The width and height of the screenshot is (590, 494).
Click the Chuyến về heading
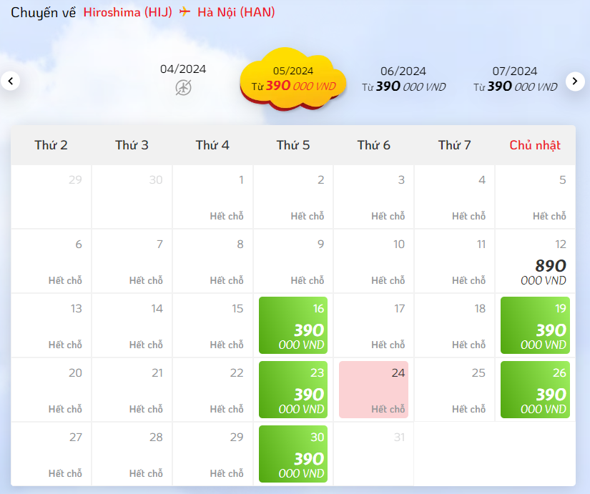44,12
